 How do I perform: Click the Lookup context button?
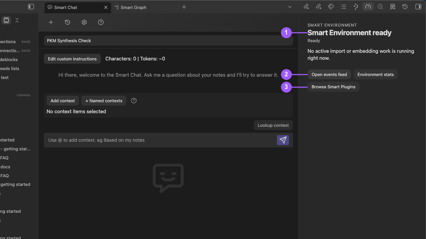click(273, 125)
